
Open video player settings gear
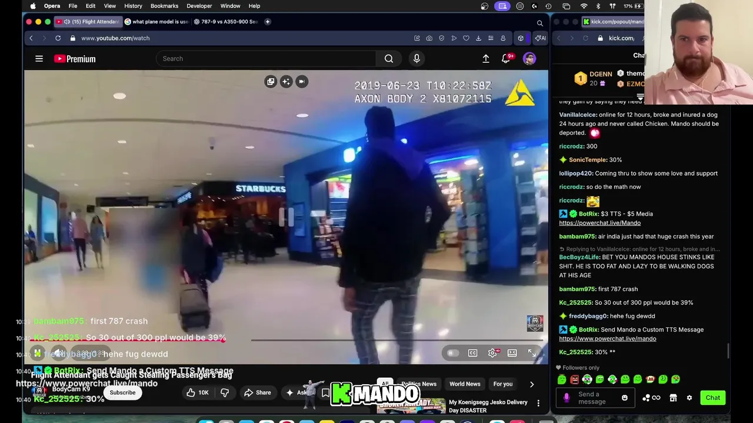[x=493, y=353]
